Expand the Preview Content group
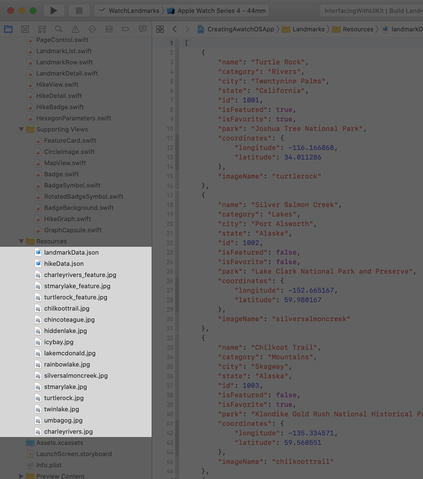423x479 pixels. coord(21,476)
